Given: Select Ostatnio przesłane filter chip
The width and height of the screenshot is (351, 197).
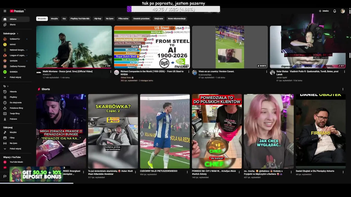Looking at the screenshot, I should [141, 19].
